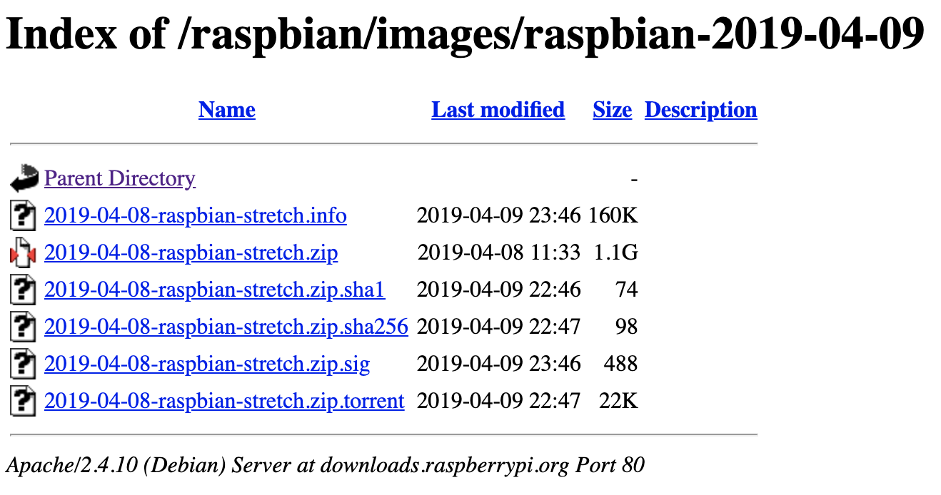Open 2019-04-08-raspbian-stretch.info file link

pyautogui.click(x=196, y=215)
